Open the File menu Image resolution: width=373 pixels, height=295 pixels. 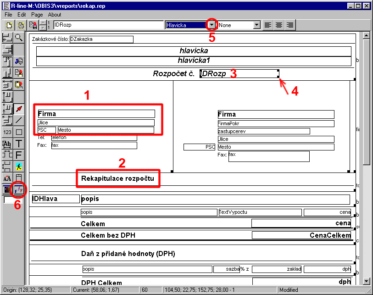[x=8, y=15]
